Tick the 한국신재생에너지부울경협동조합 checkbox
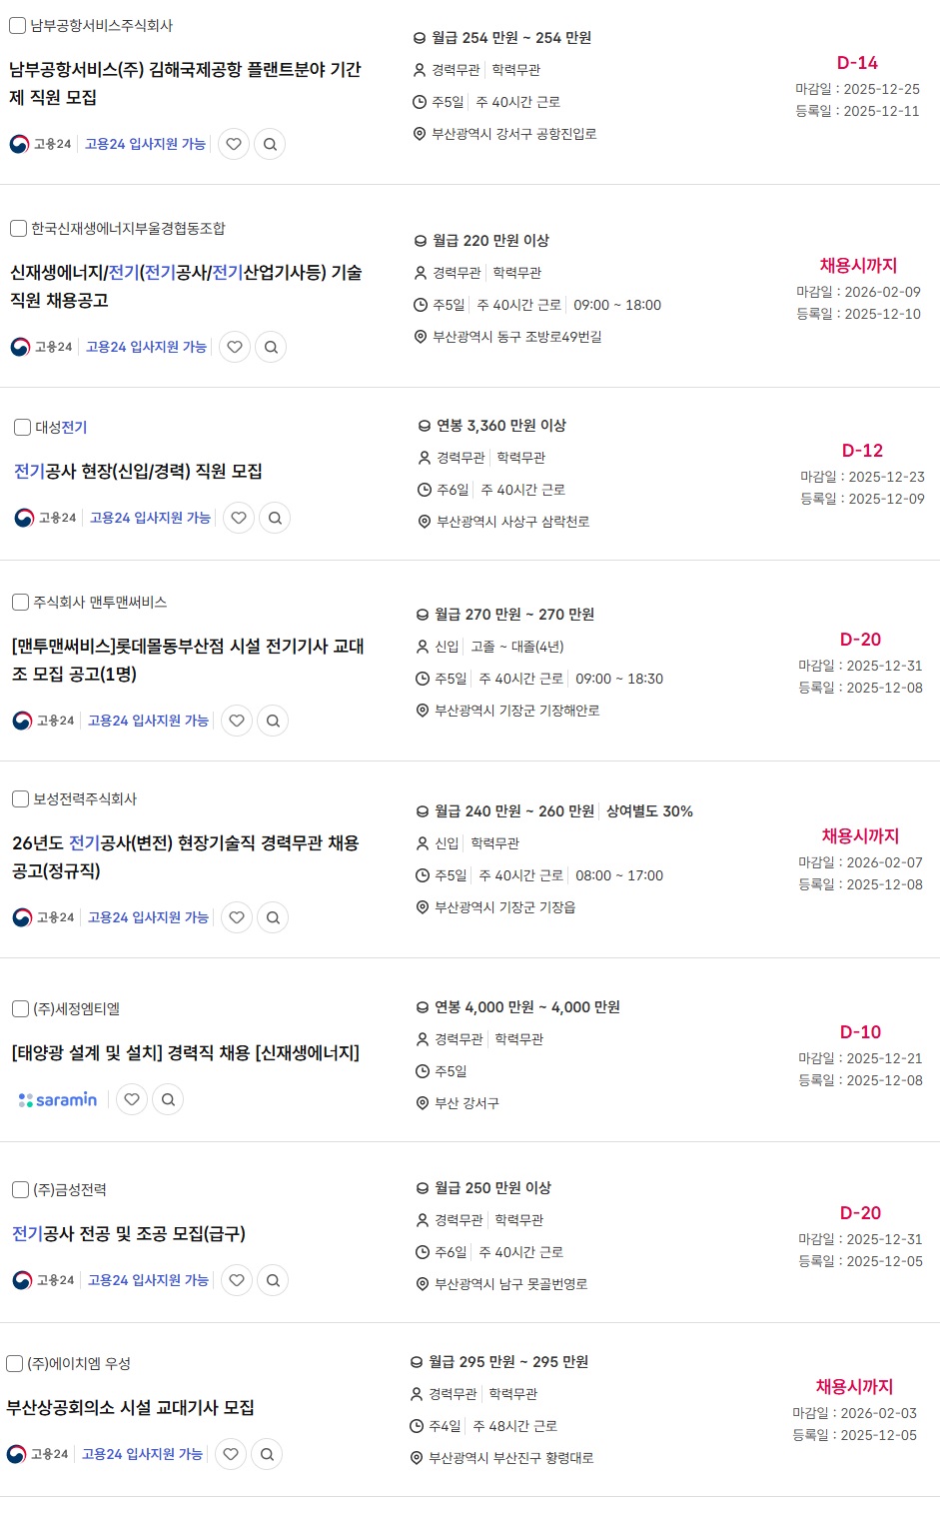Screen dimensions: 940x1516 click(18, 228)
